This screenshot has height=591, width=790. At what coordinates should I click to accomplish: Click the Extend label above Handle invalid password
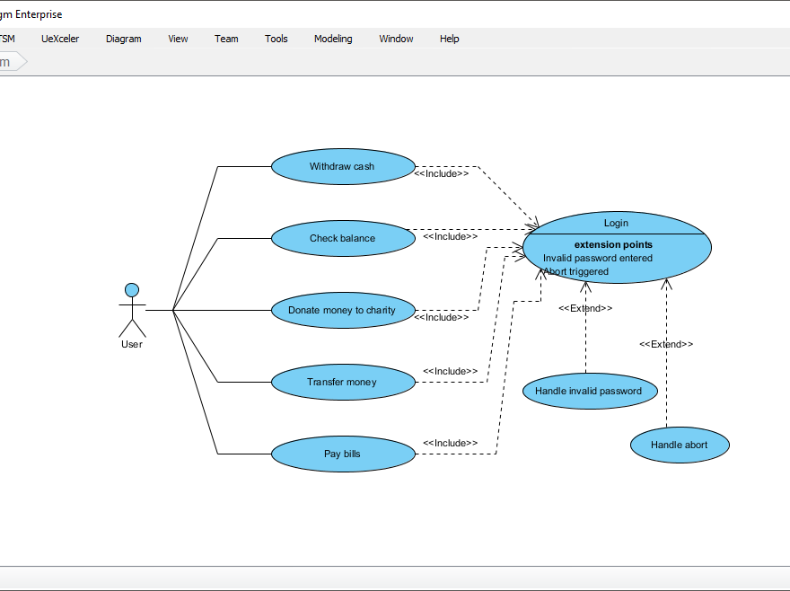(x=585, y=308)
